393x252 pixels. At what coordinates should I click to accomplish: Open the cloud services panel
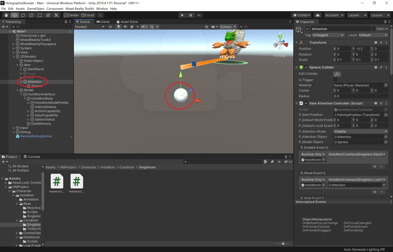317,15
